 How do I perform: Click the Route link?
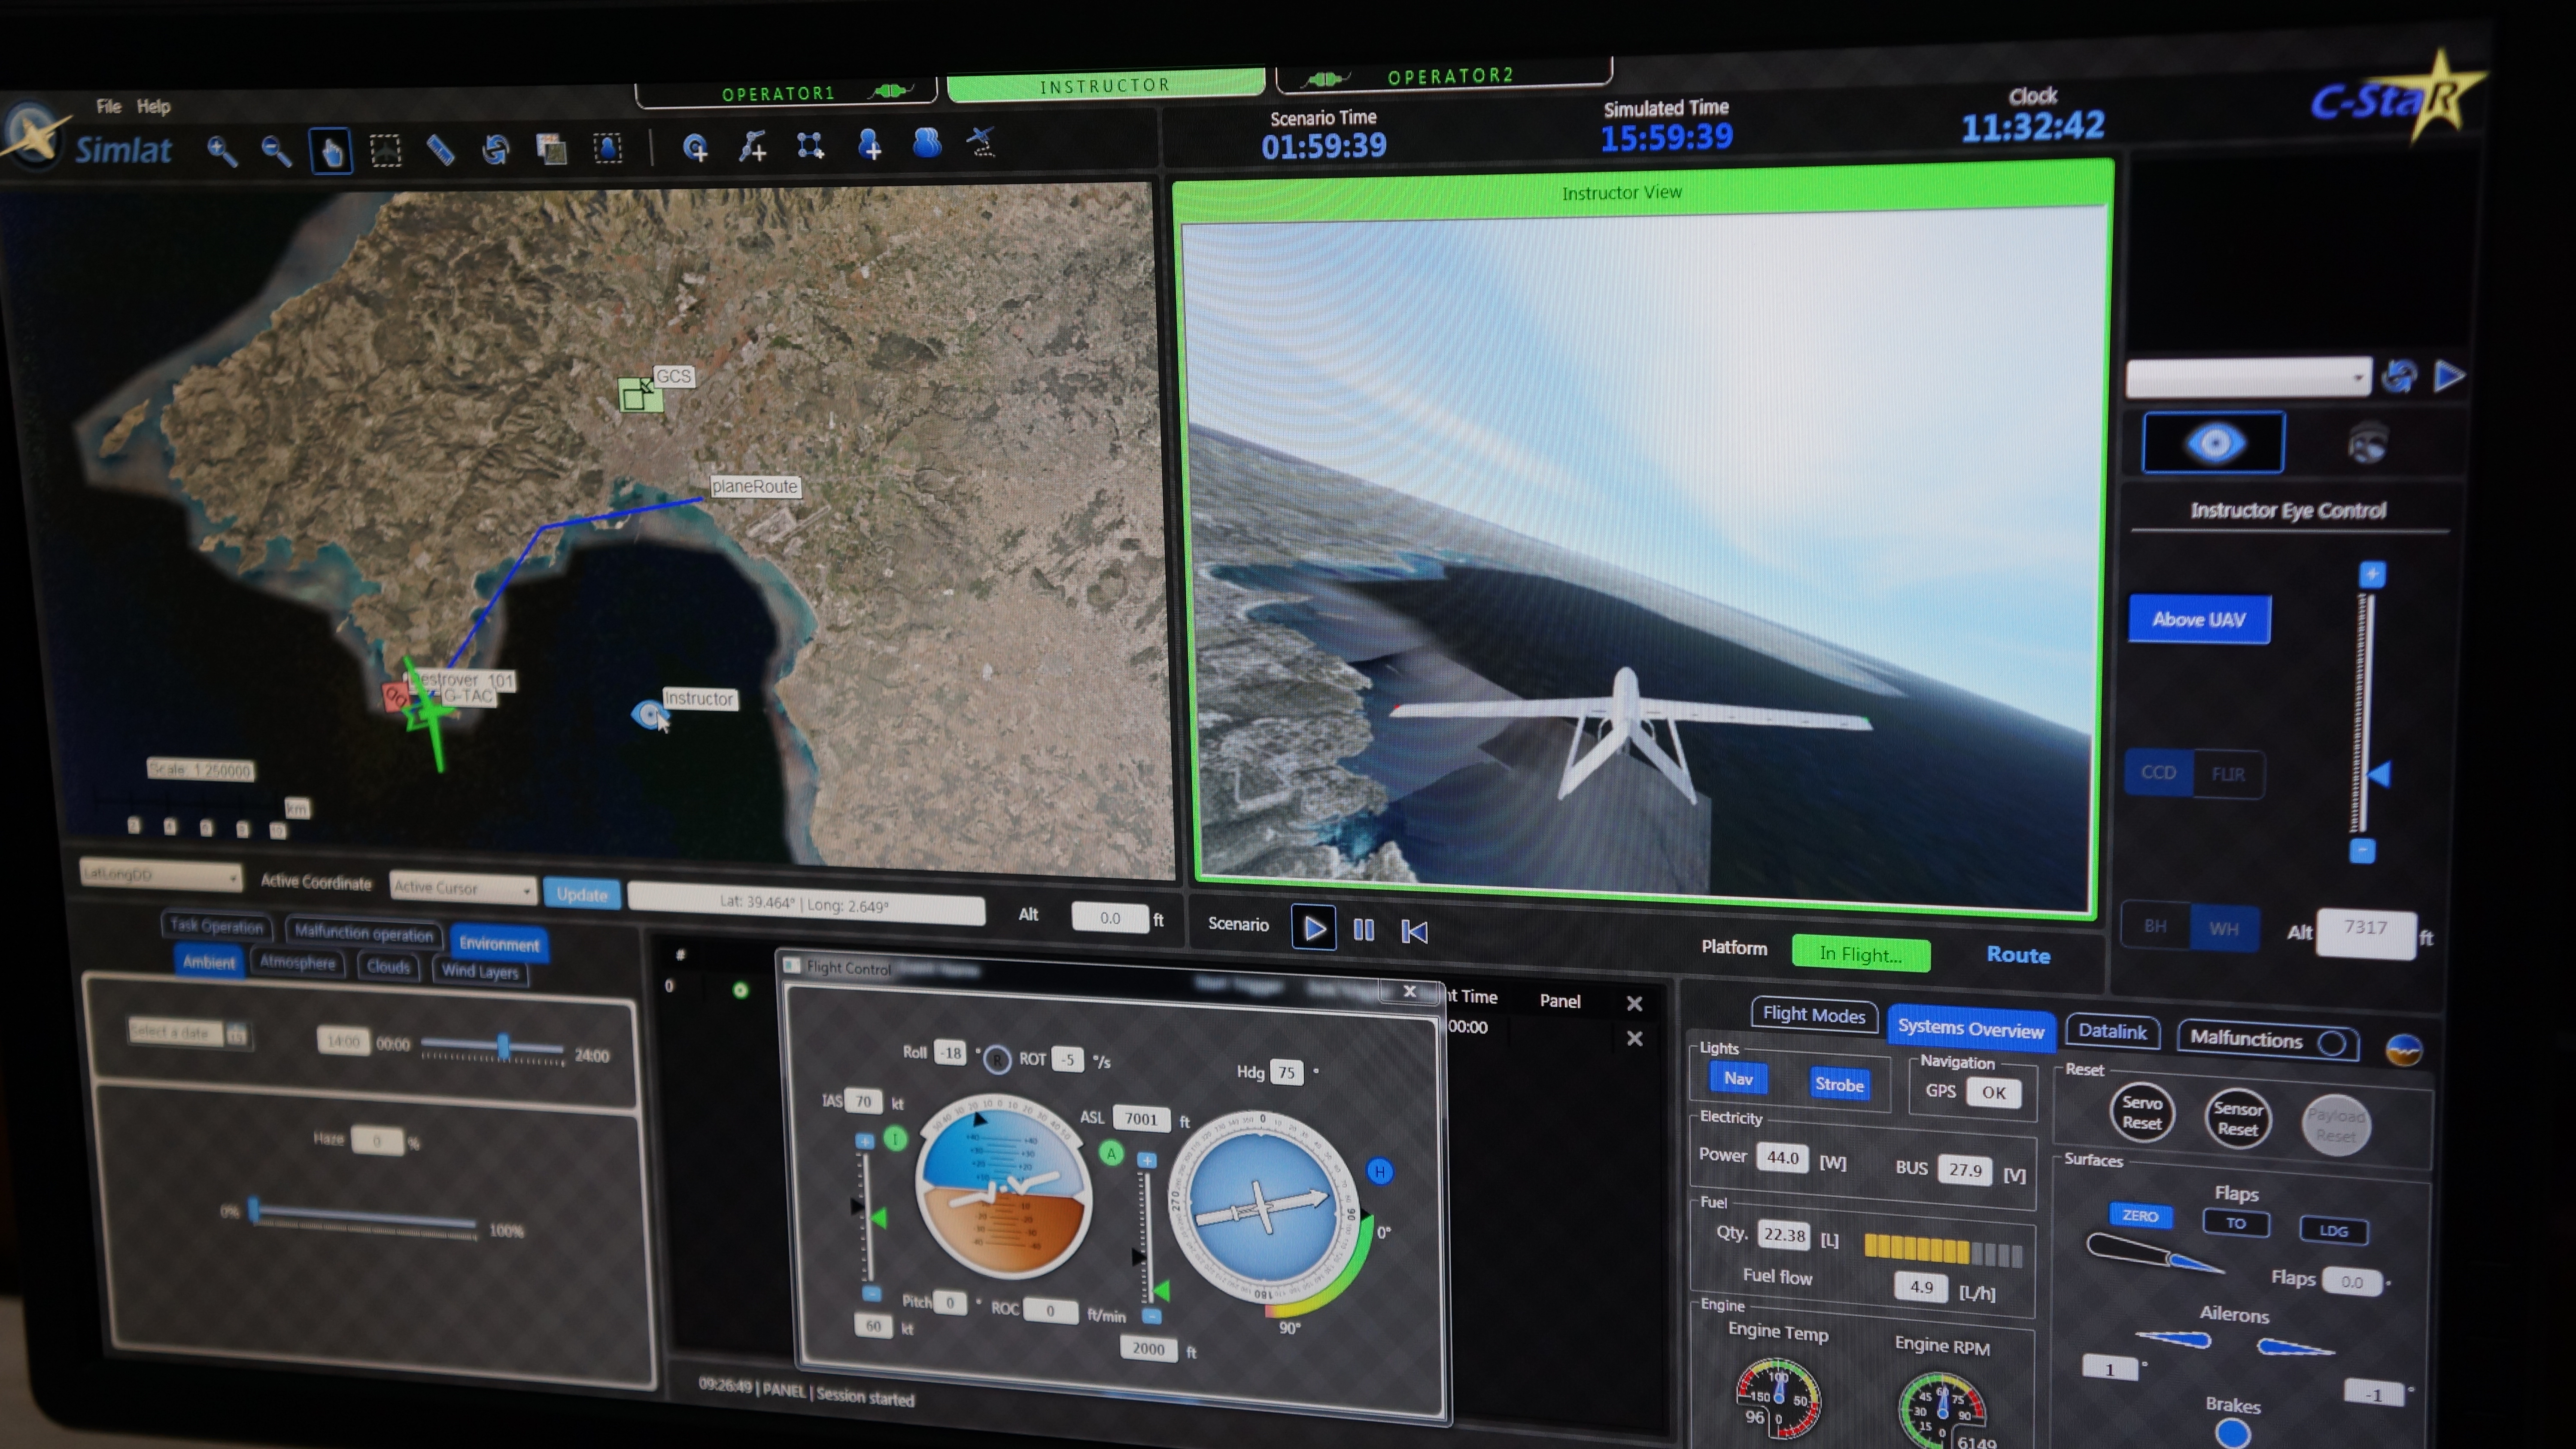(2018, 955)
